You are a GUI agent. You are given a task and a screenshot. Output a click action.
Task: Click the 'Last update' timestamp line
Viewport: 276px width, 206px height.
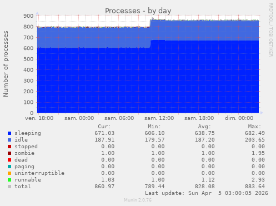[x=207, y=193]
